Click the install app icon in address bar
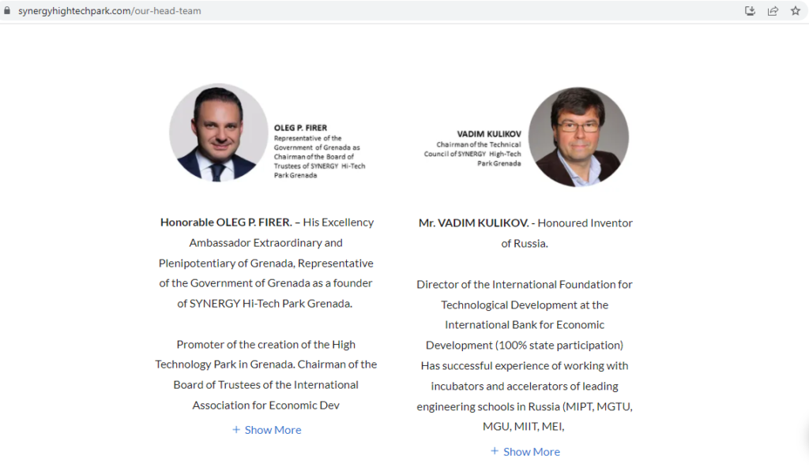809x467 pixels. click(751, 11)
